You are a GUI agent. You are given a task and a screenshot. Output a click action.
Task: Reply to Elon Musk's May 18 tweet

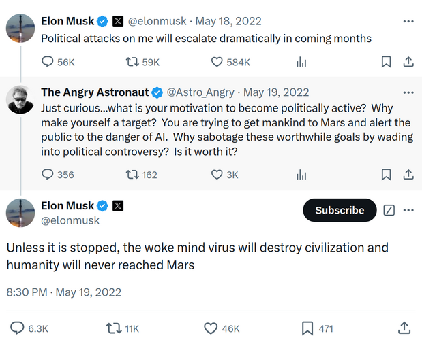(x=48, y=62)
